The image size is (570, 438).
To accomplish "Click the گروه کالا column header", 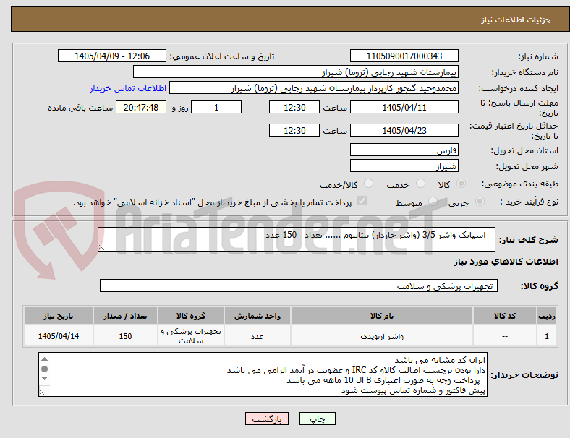I will pyautogui.click(x=191, y=316).
